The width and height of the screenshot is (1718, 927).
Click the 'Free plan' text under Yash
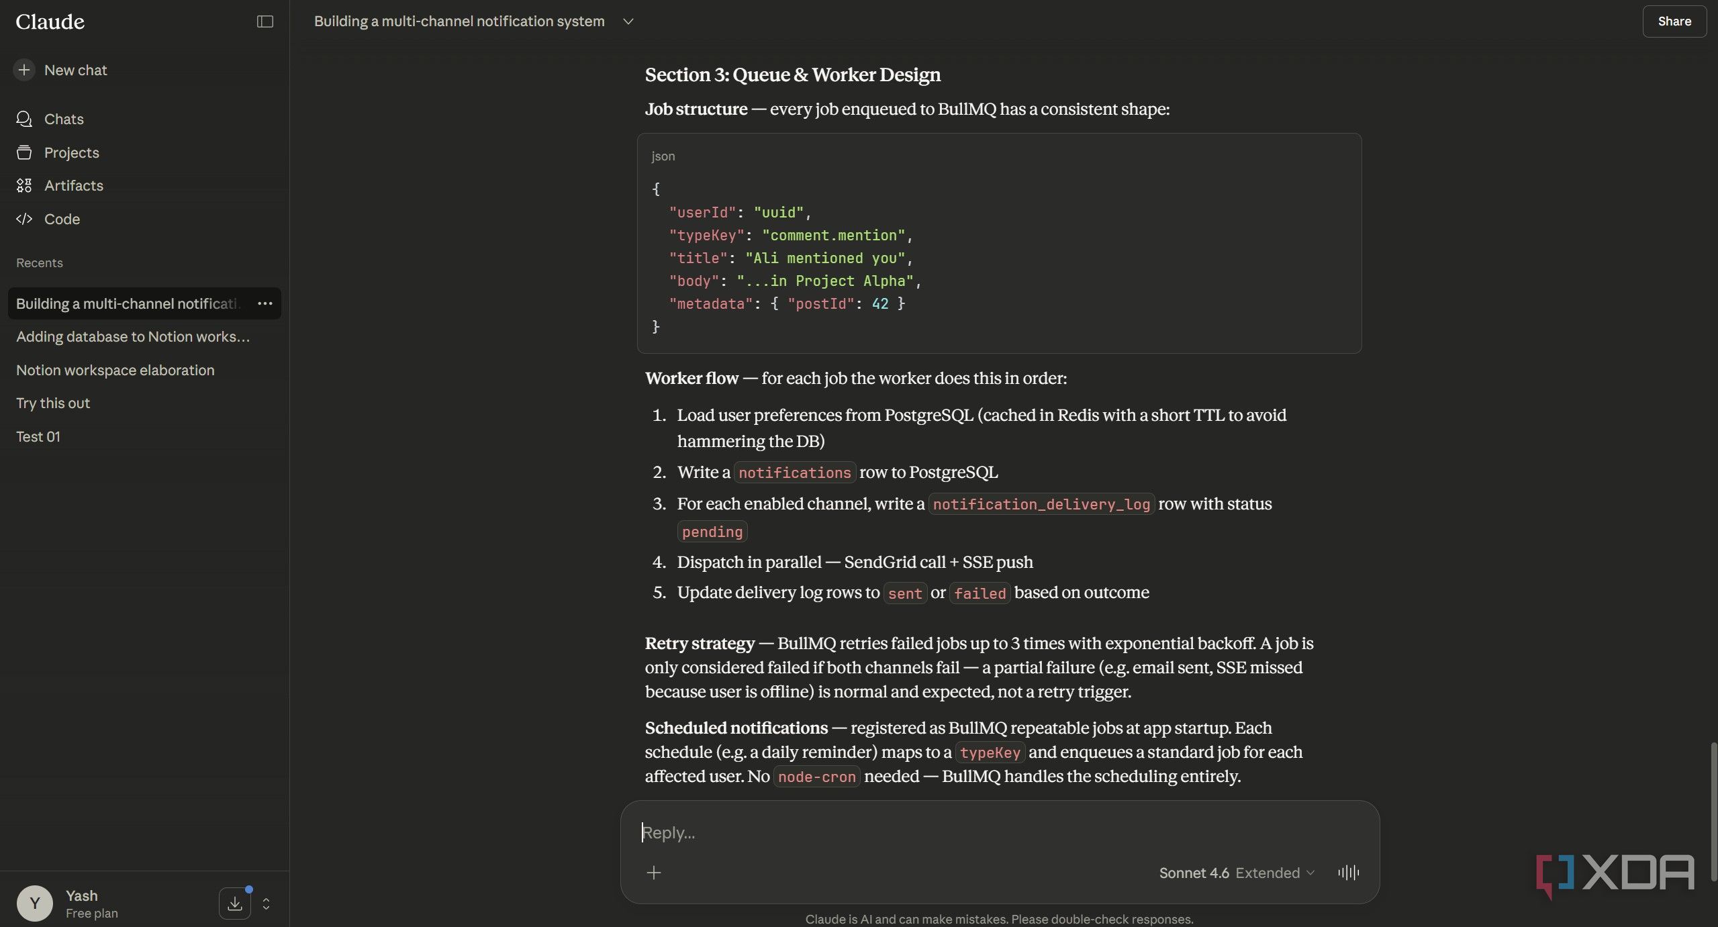click(x=92, y=914)
